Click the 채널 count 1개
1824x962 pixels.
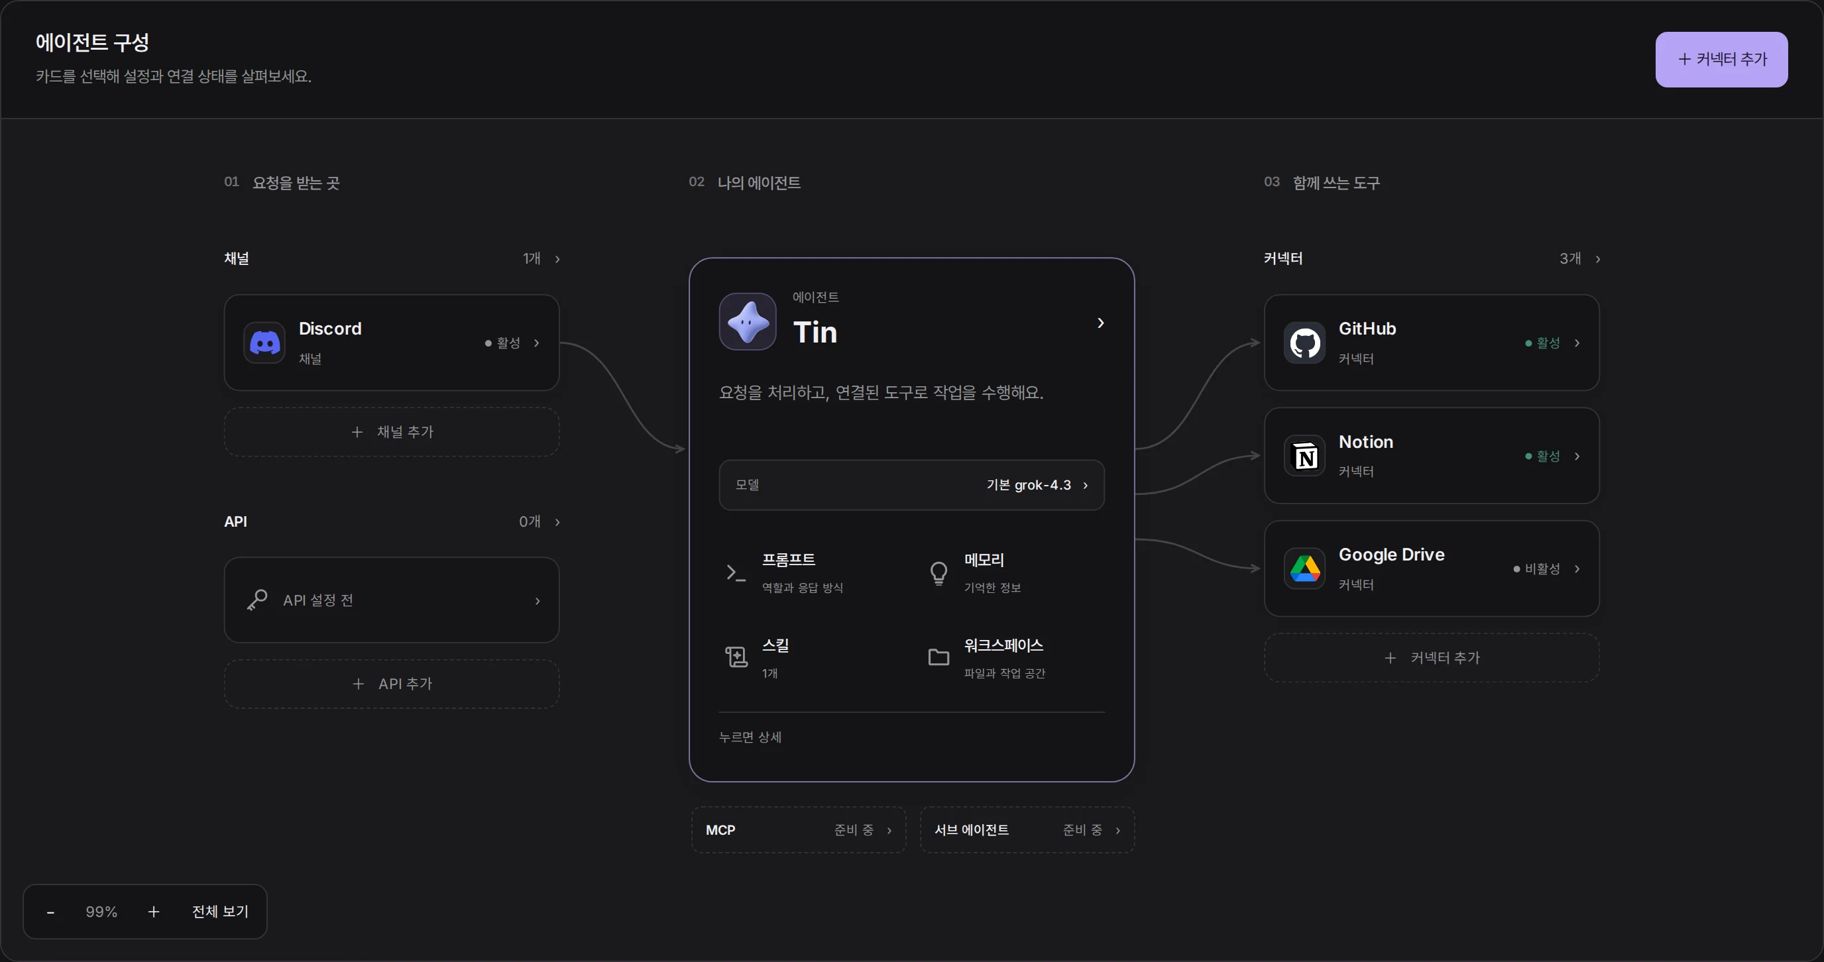coord(532,259)
